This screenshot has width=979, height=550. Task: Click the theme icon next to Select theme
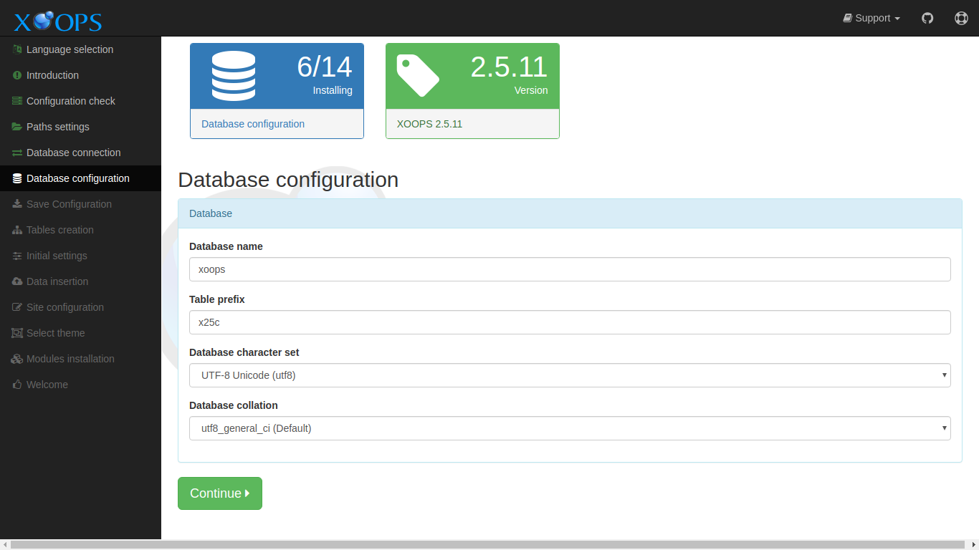click(x=16, y=332)
